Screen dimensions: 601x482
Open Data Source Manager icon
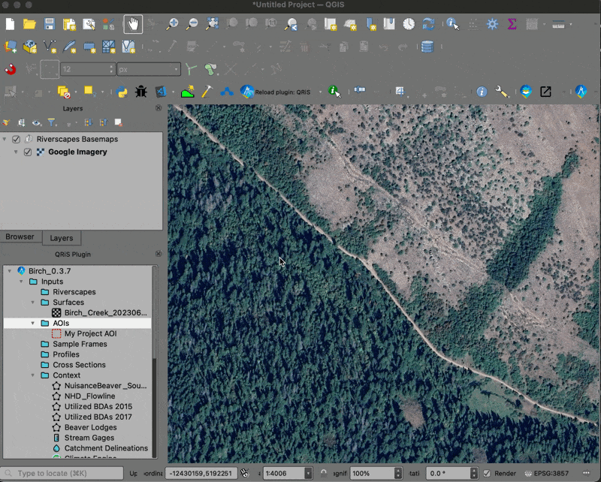pos(10,47)
